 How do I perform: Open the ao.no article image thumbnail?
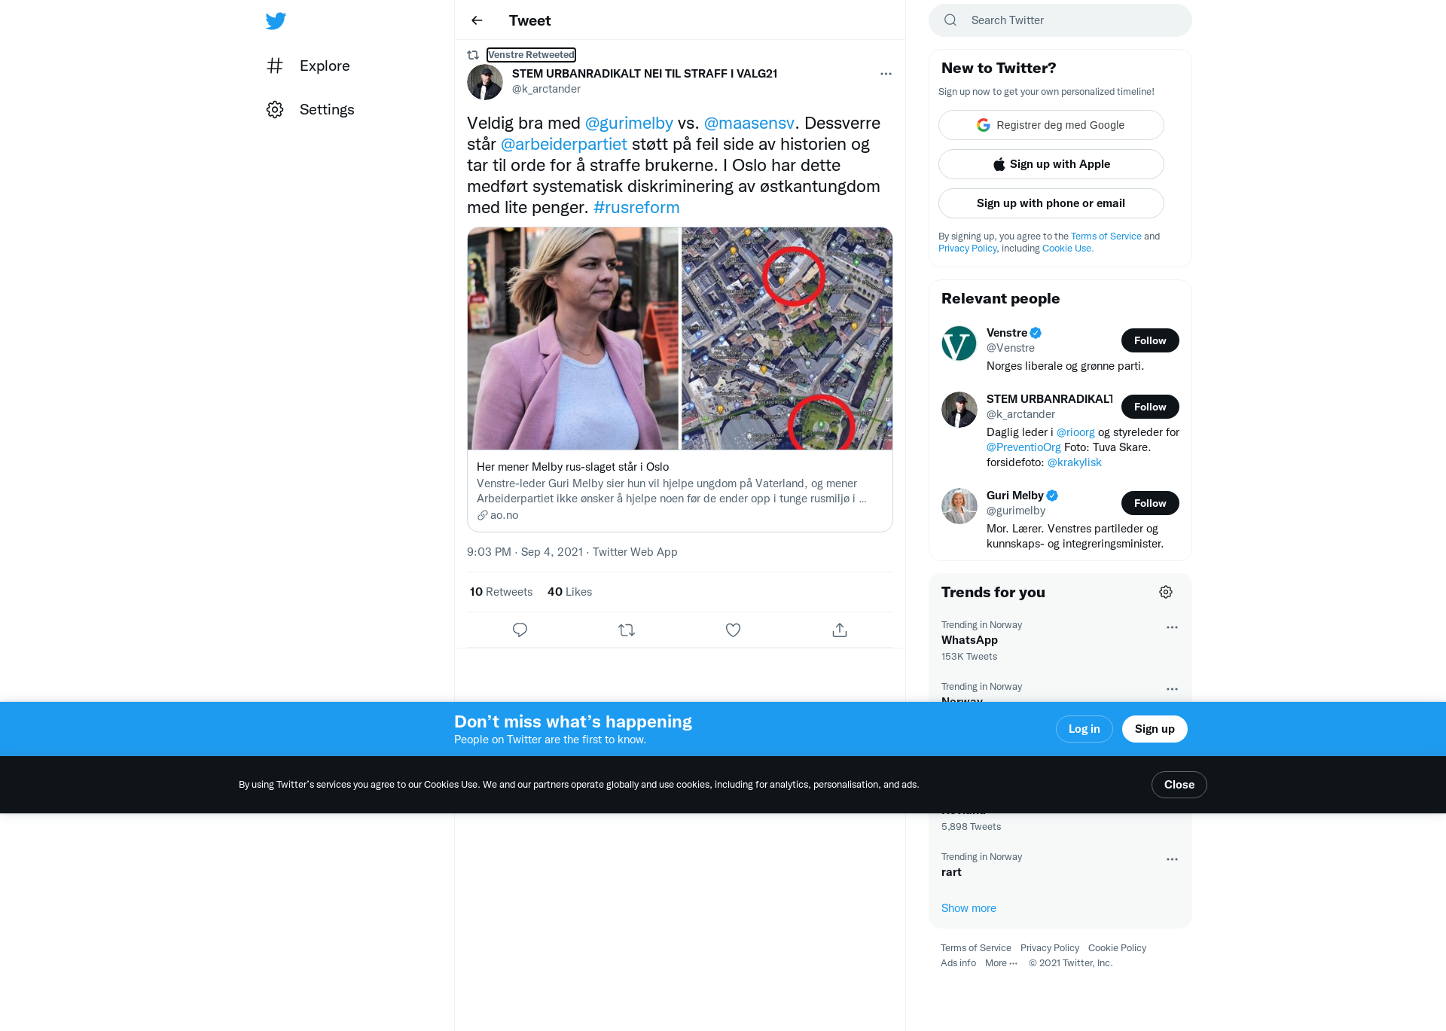click(x=680, y=339)
